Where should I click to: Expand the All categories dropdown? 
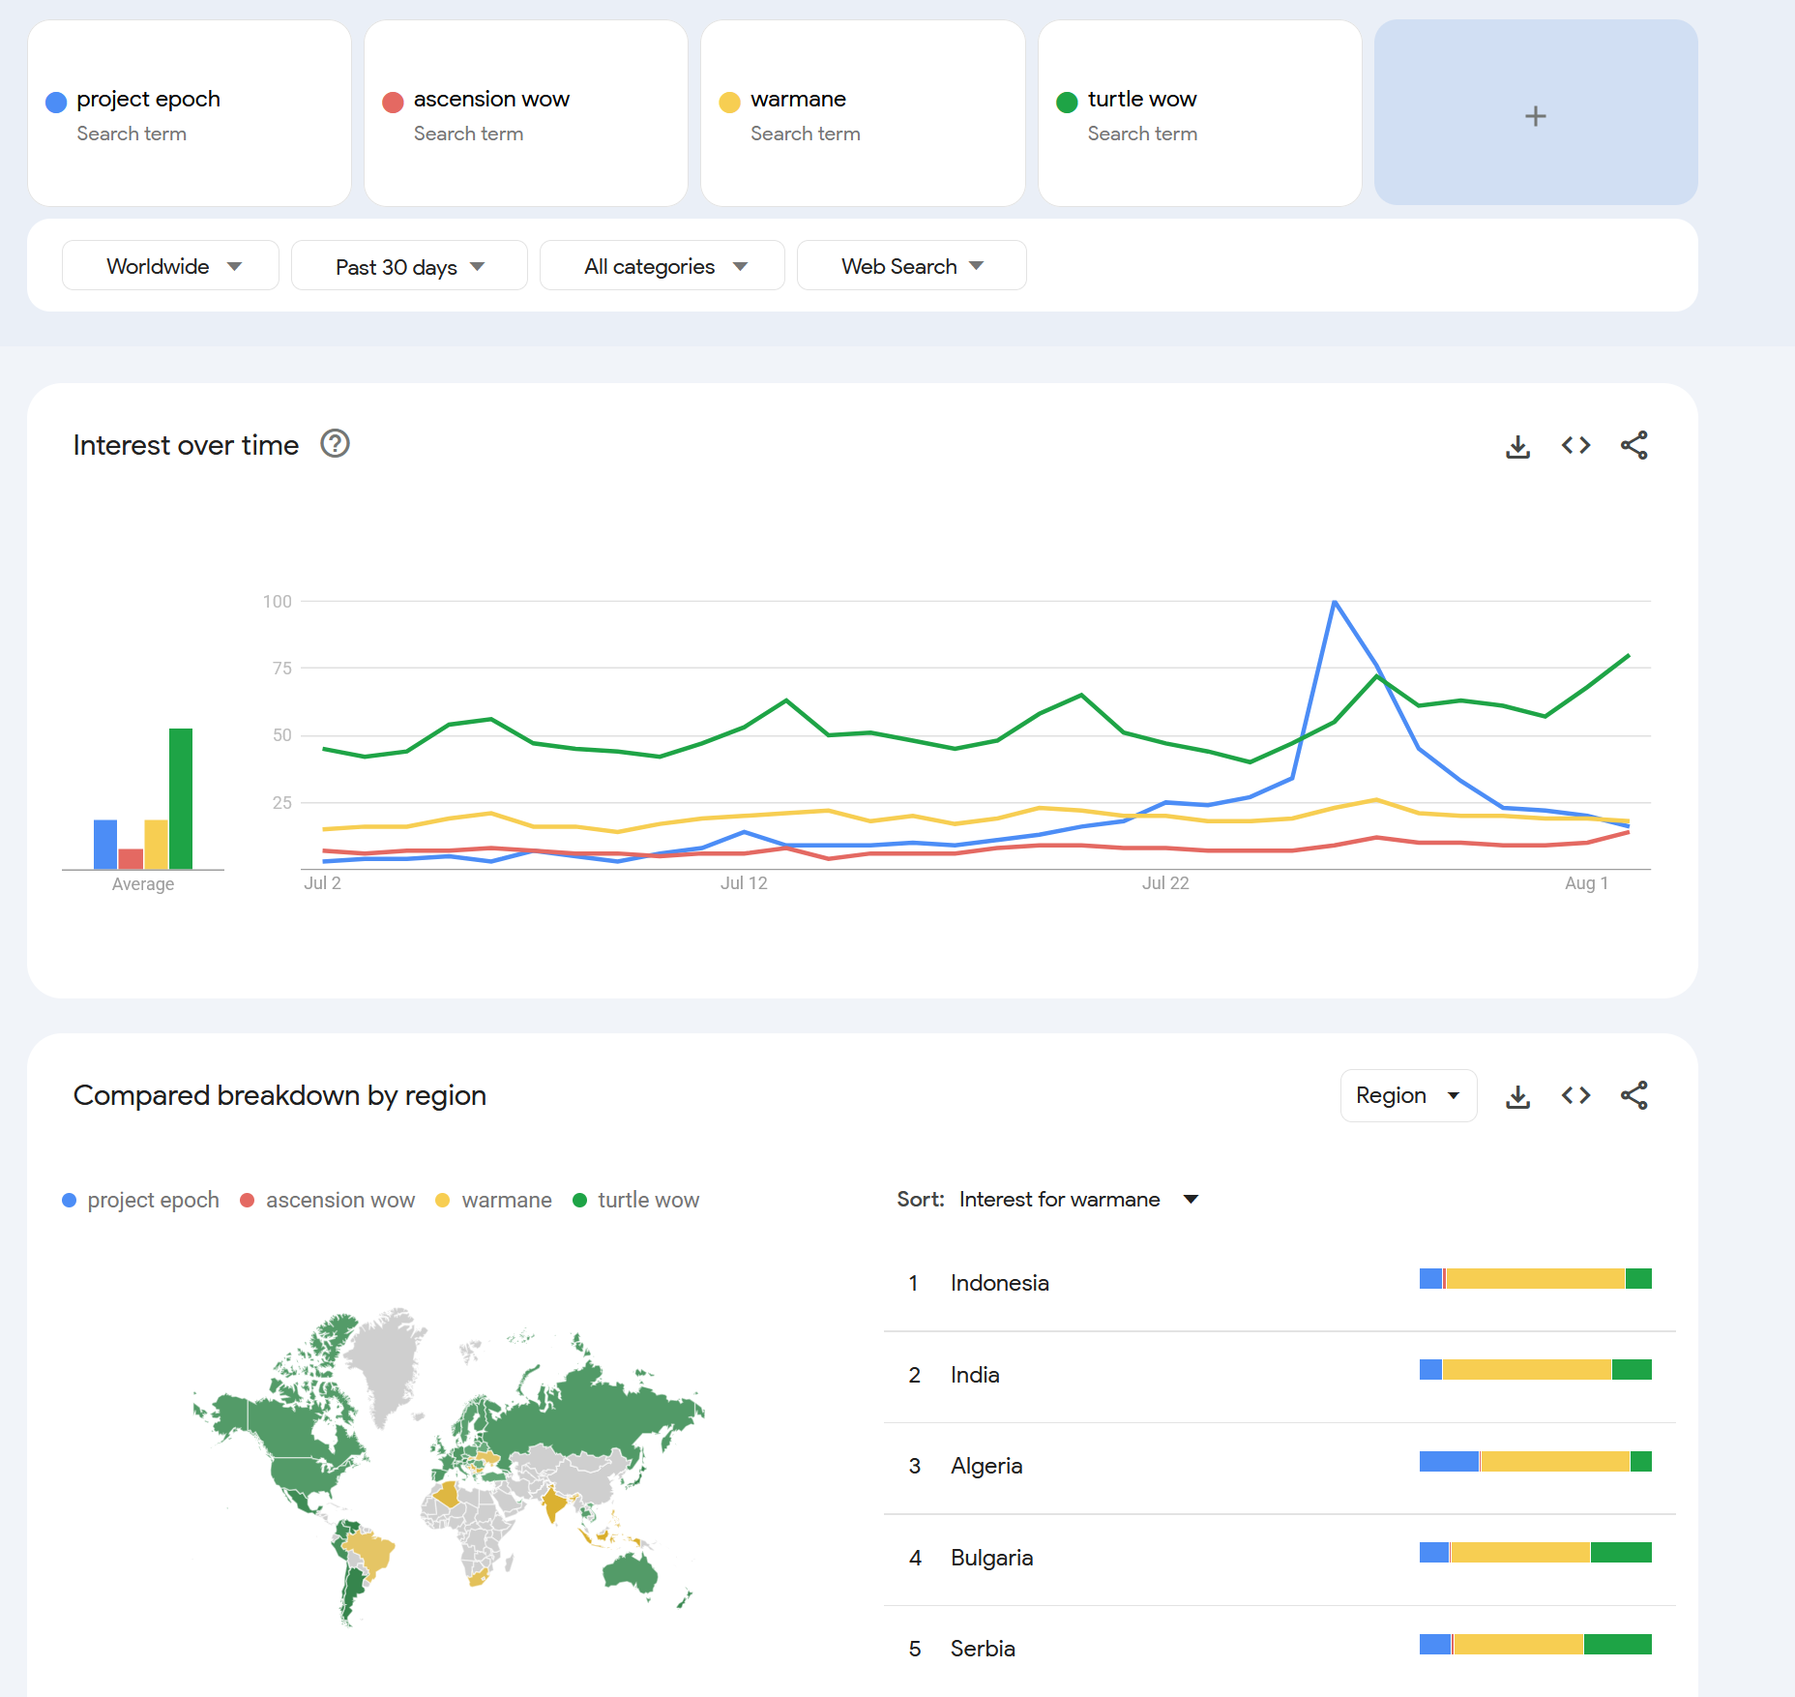pos(662,266)
